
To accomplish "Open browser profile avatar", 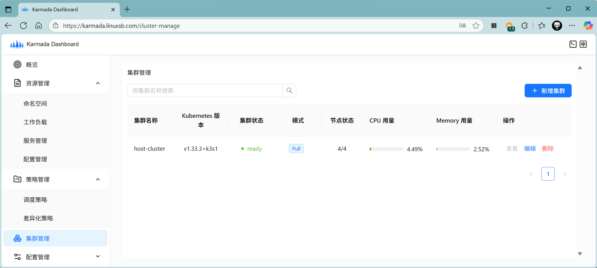I will [x=557, y=26].
